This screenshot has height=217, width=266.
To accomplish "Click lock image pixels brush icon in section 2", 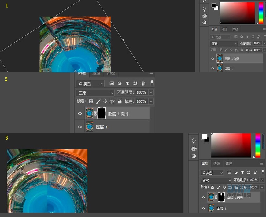I will (x=98, y=101).
